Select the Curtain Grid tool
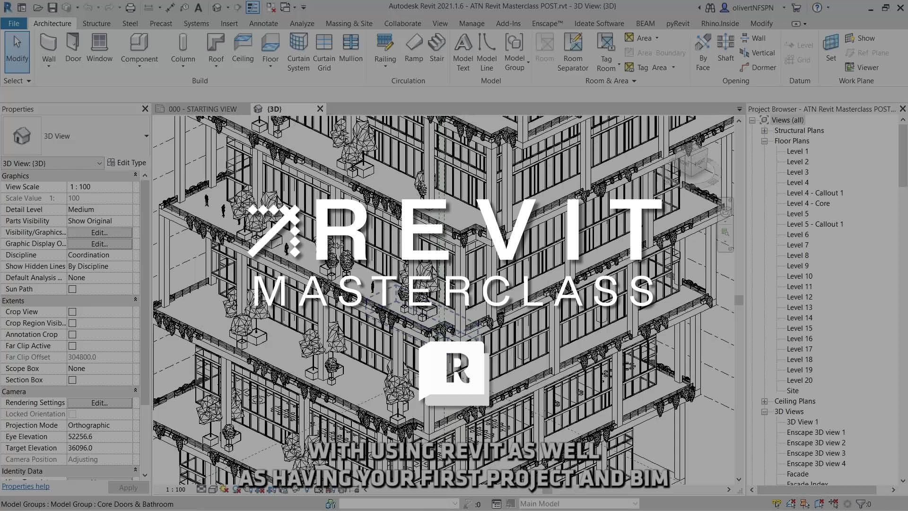 (x=324, y=52)
